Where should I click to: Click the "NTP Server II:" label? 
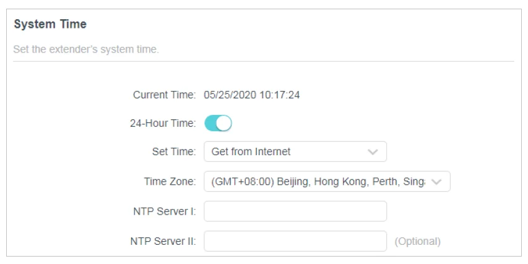164,241
